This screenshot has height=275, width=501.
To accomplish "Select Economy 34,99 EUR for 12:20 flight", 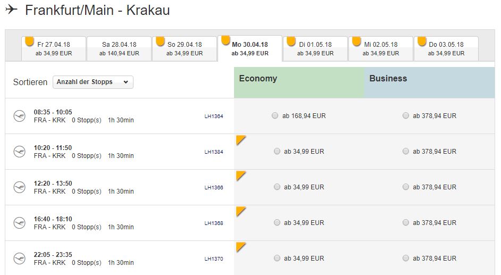I will (277, 187).
